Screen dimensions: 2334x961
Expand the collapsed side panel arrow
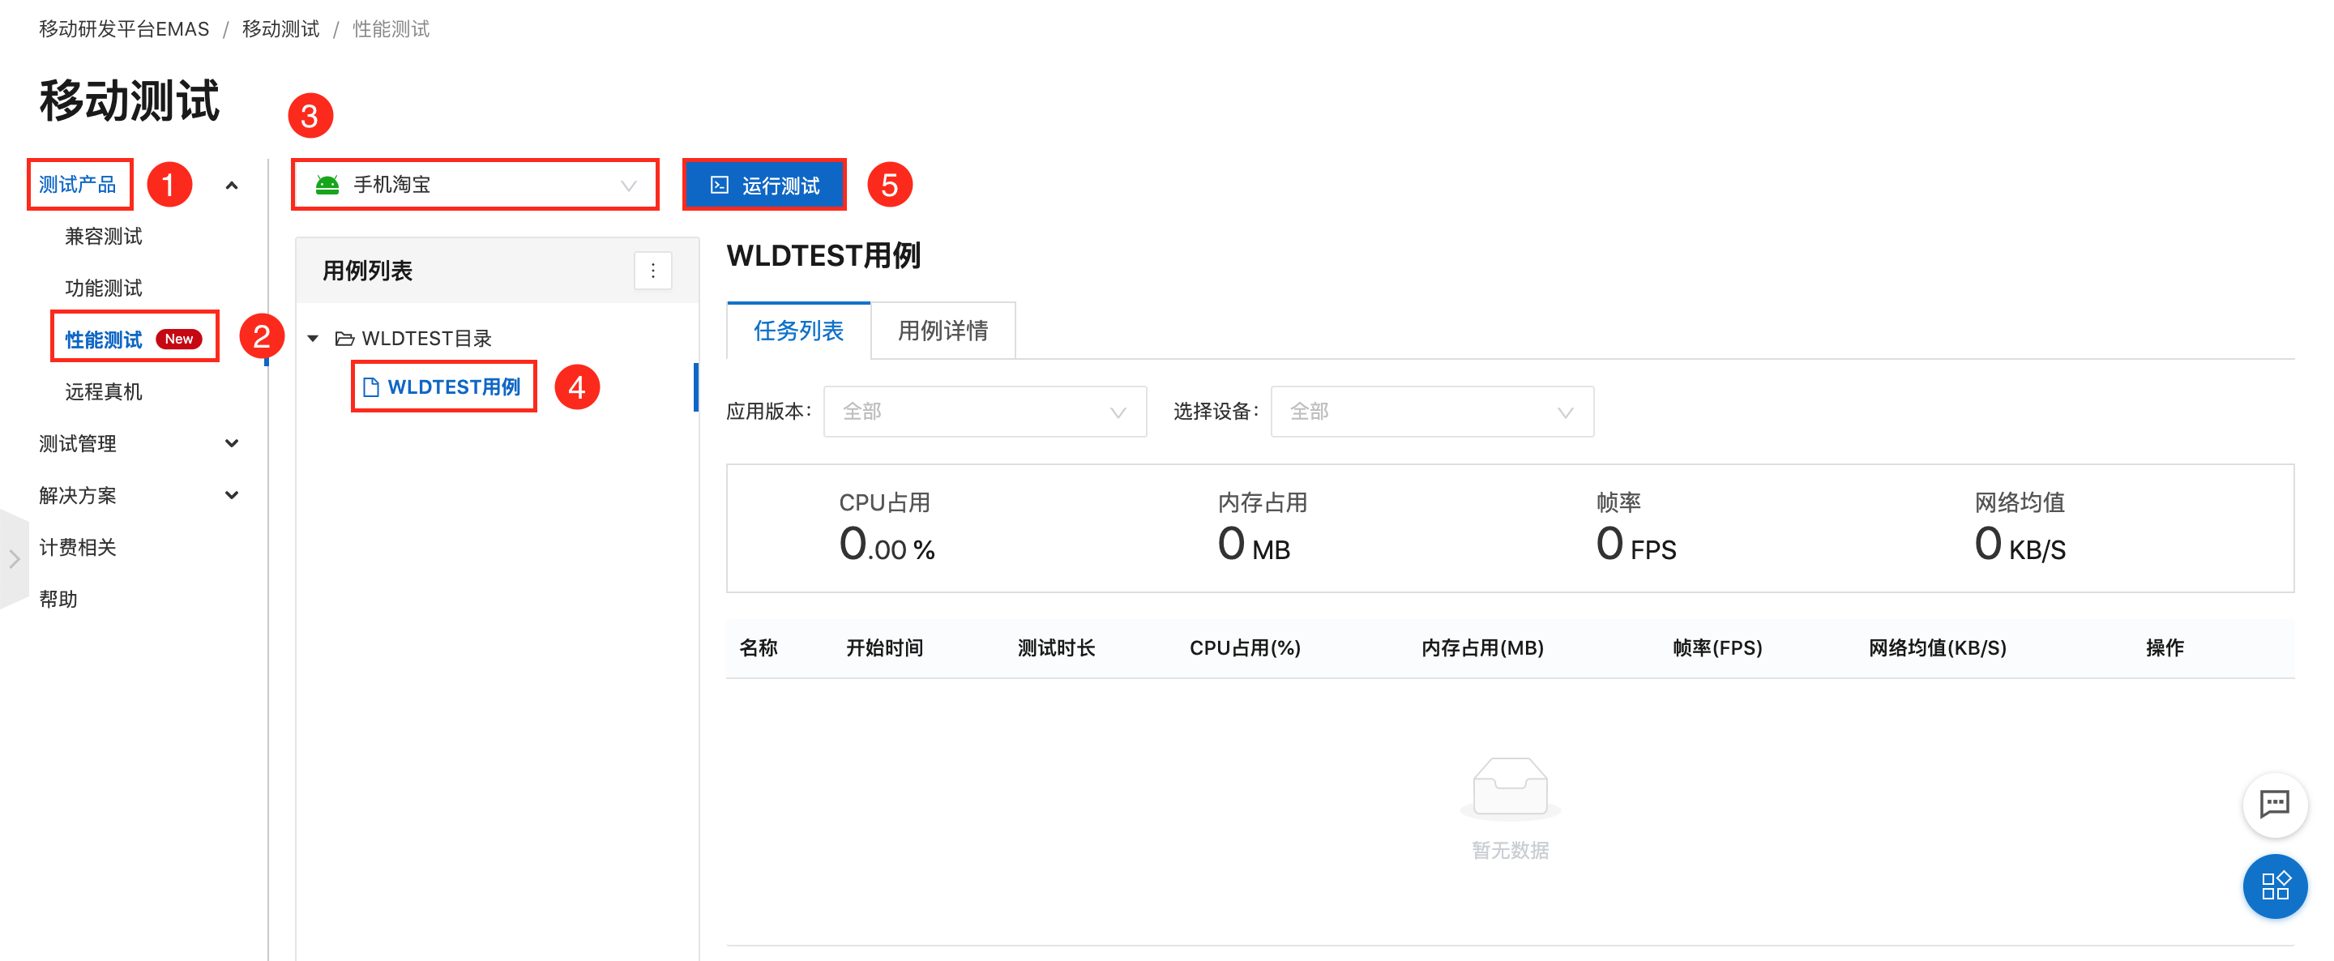click(14, 559)
